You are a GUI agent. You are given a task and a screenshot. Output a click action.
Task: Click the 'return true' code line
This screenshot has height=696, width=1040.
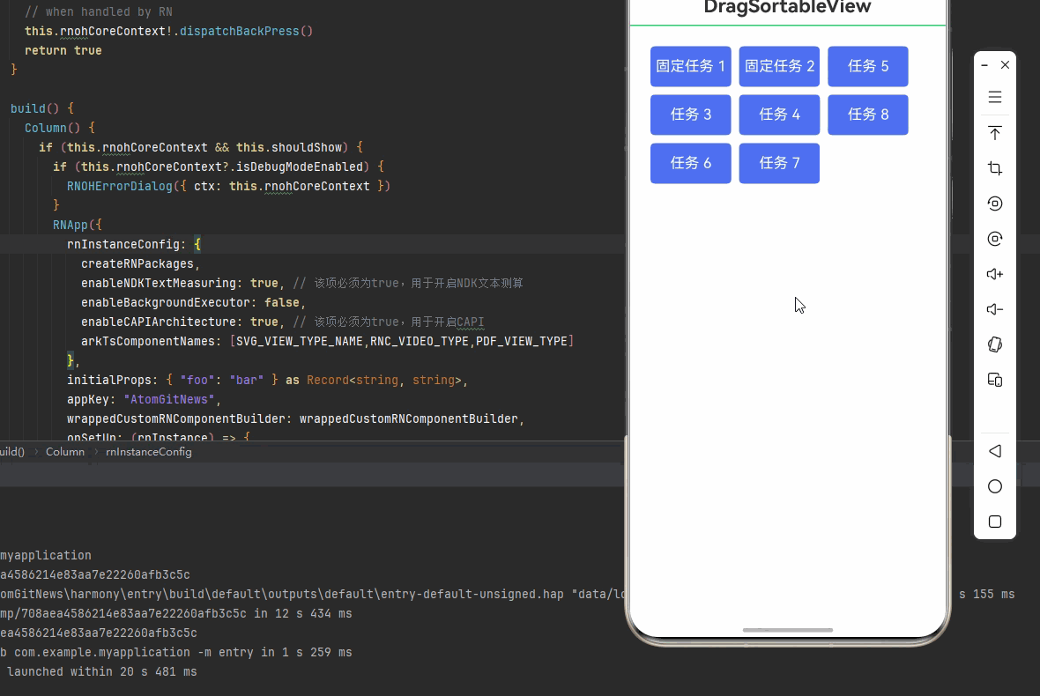[63, 50]
